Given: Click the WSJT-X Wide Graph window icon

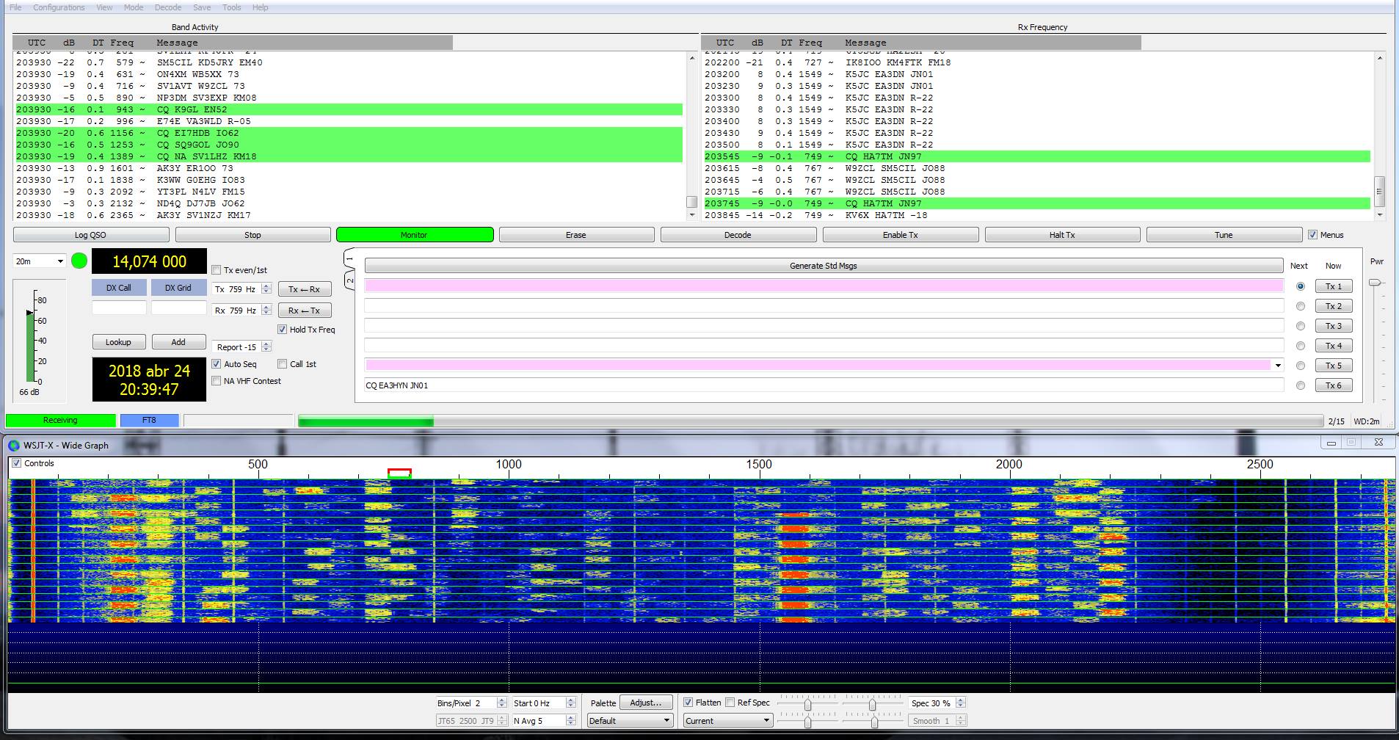Looking at the screenshot, I should tap(14, 445).
